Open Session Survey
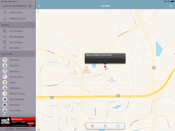 [18, 94]
